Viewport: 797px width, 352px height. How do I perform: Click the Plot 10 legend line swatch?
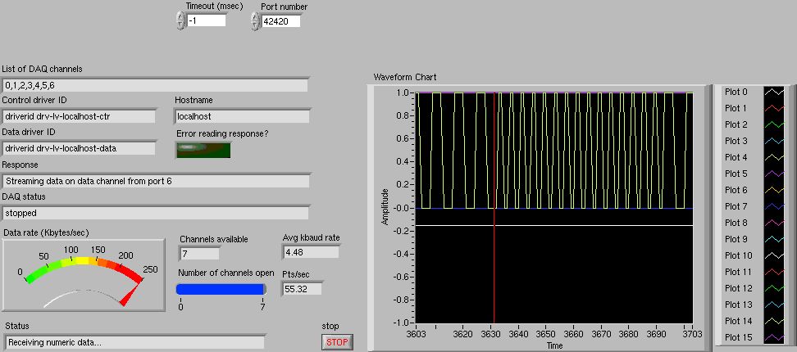tap(773, 255)
